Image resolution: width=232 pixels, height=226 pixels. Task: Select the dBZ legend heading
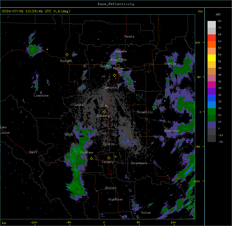[218, 14]
